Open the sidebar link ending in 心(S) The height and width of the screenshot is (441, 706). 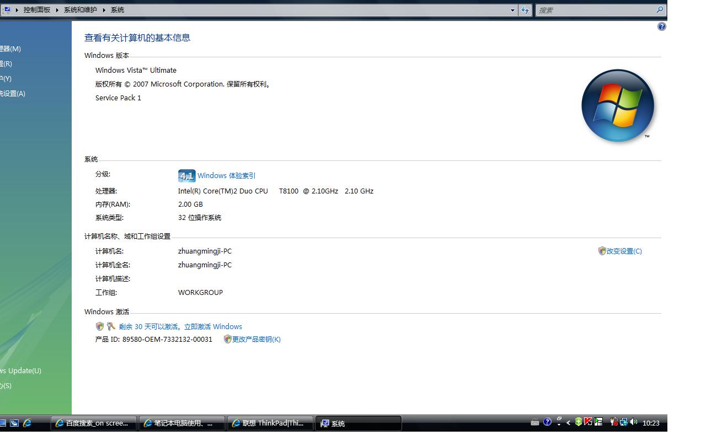tap(6, 385)
